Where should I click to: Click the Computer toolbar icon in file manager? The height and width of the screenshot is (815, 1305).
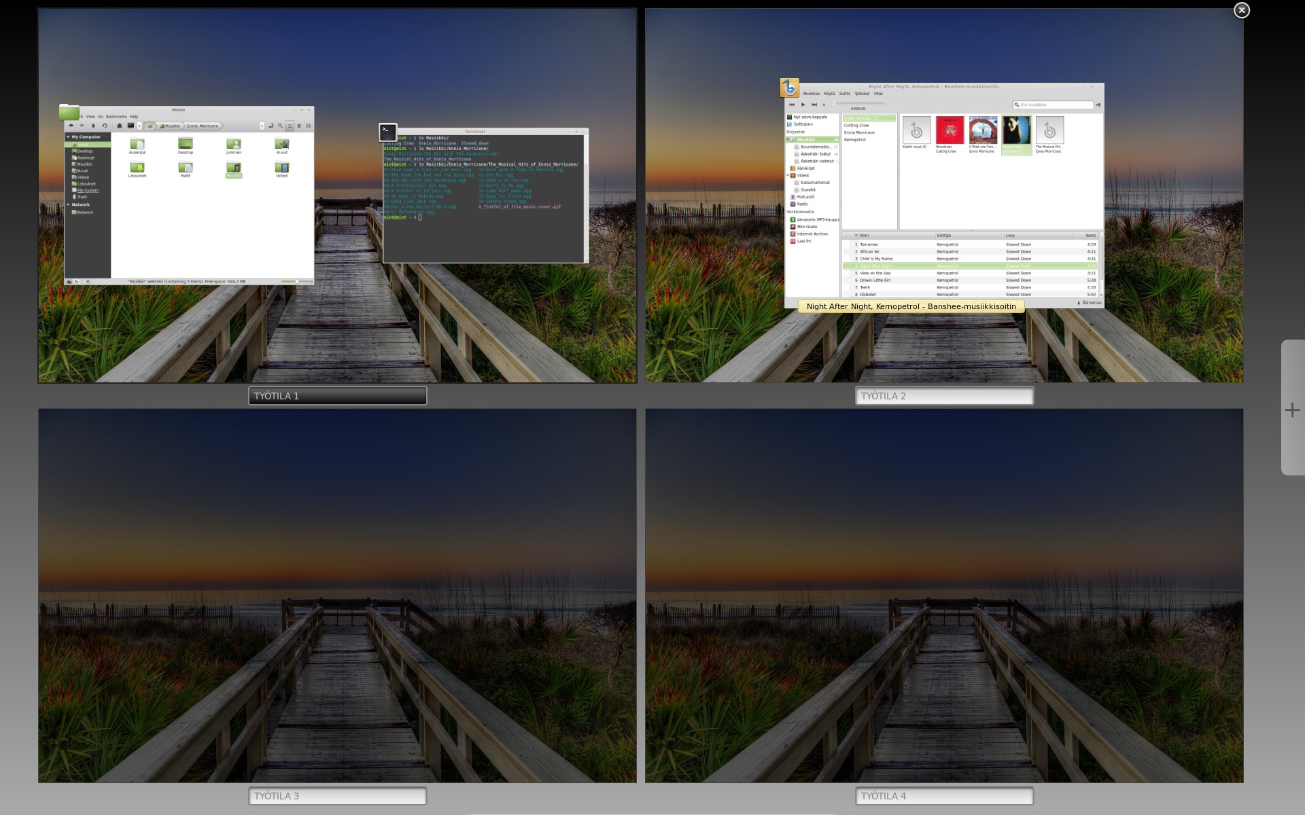130,126
